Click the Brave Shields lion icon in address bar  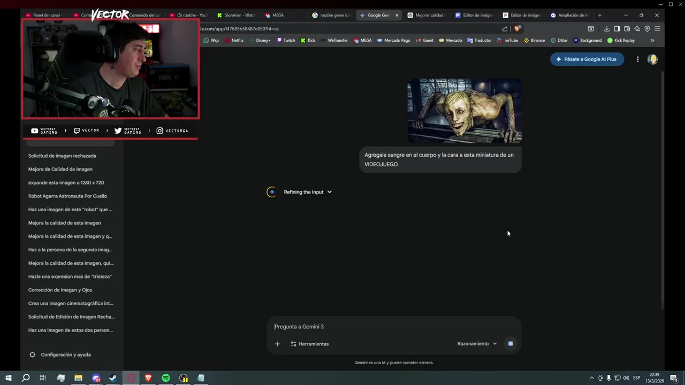(x=517, y=29)
